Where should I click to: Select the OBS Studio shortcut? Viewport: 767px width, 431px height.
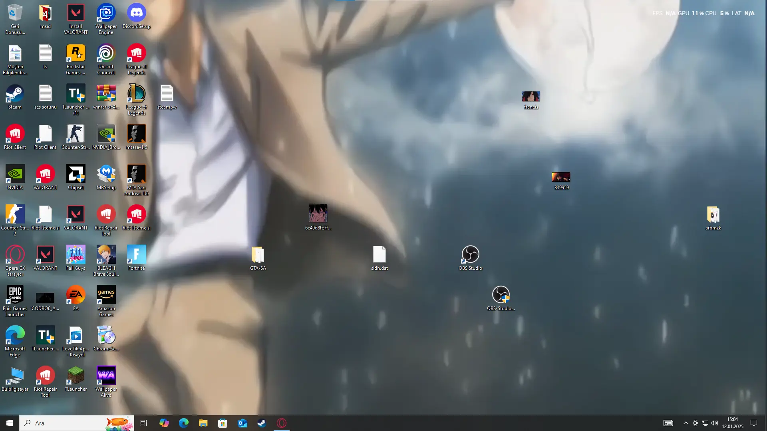[x=470, y=258]
